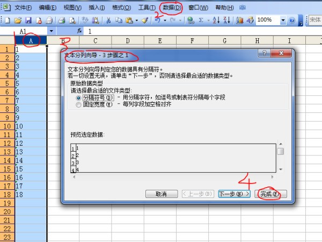The width and height of the screenshot is (322, 242).
Task: Save the workbook using the floppy disk icon
Action: [x=28, y=20]
